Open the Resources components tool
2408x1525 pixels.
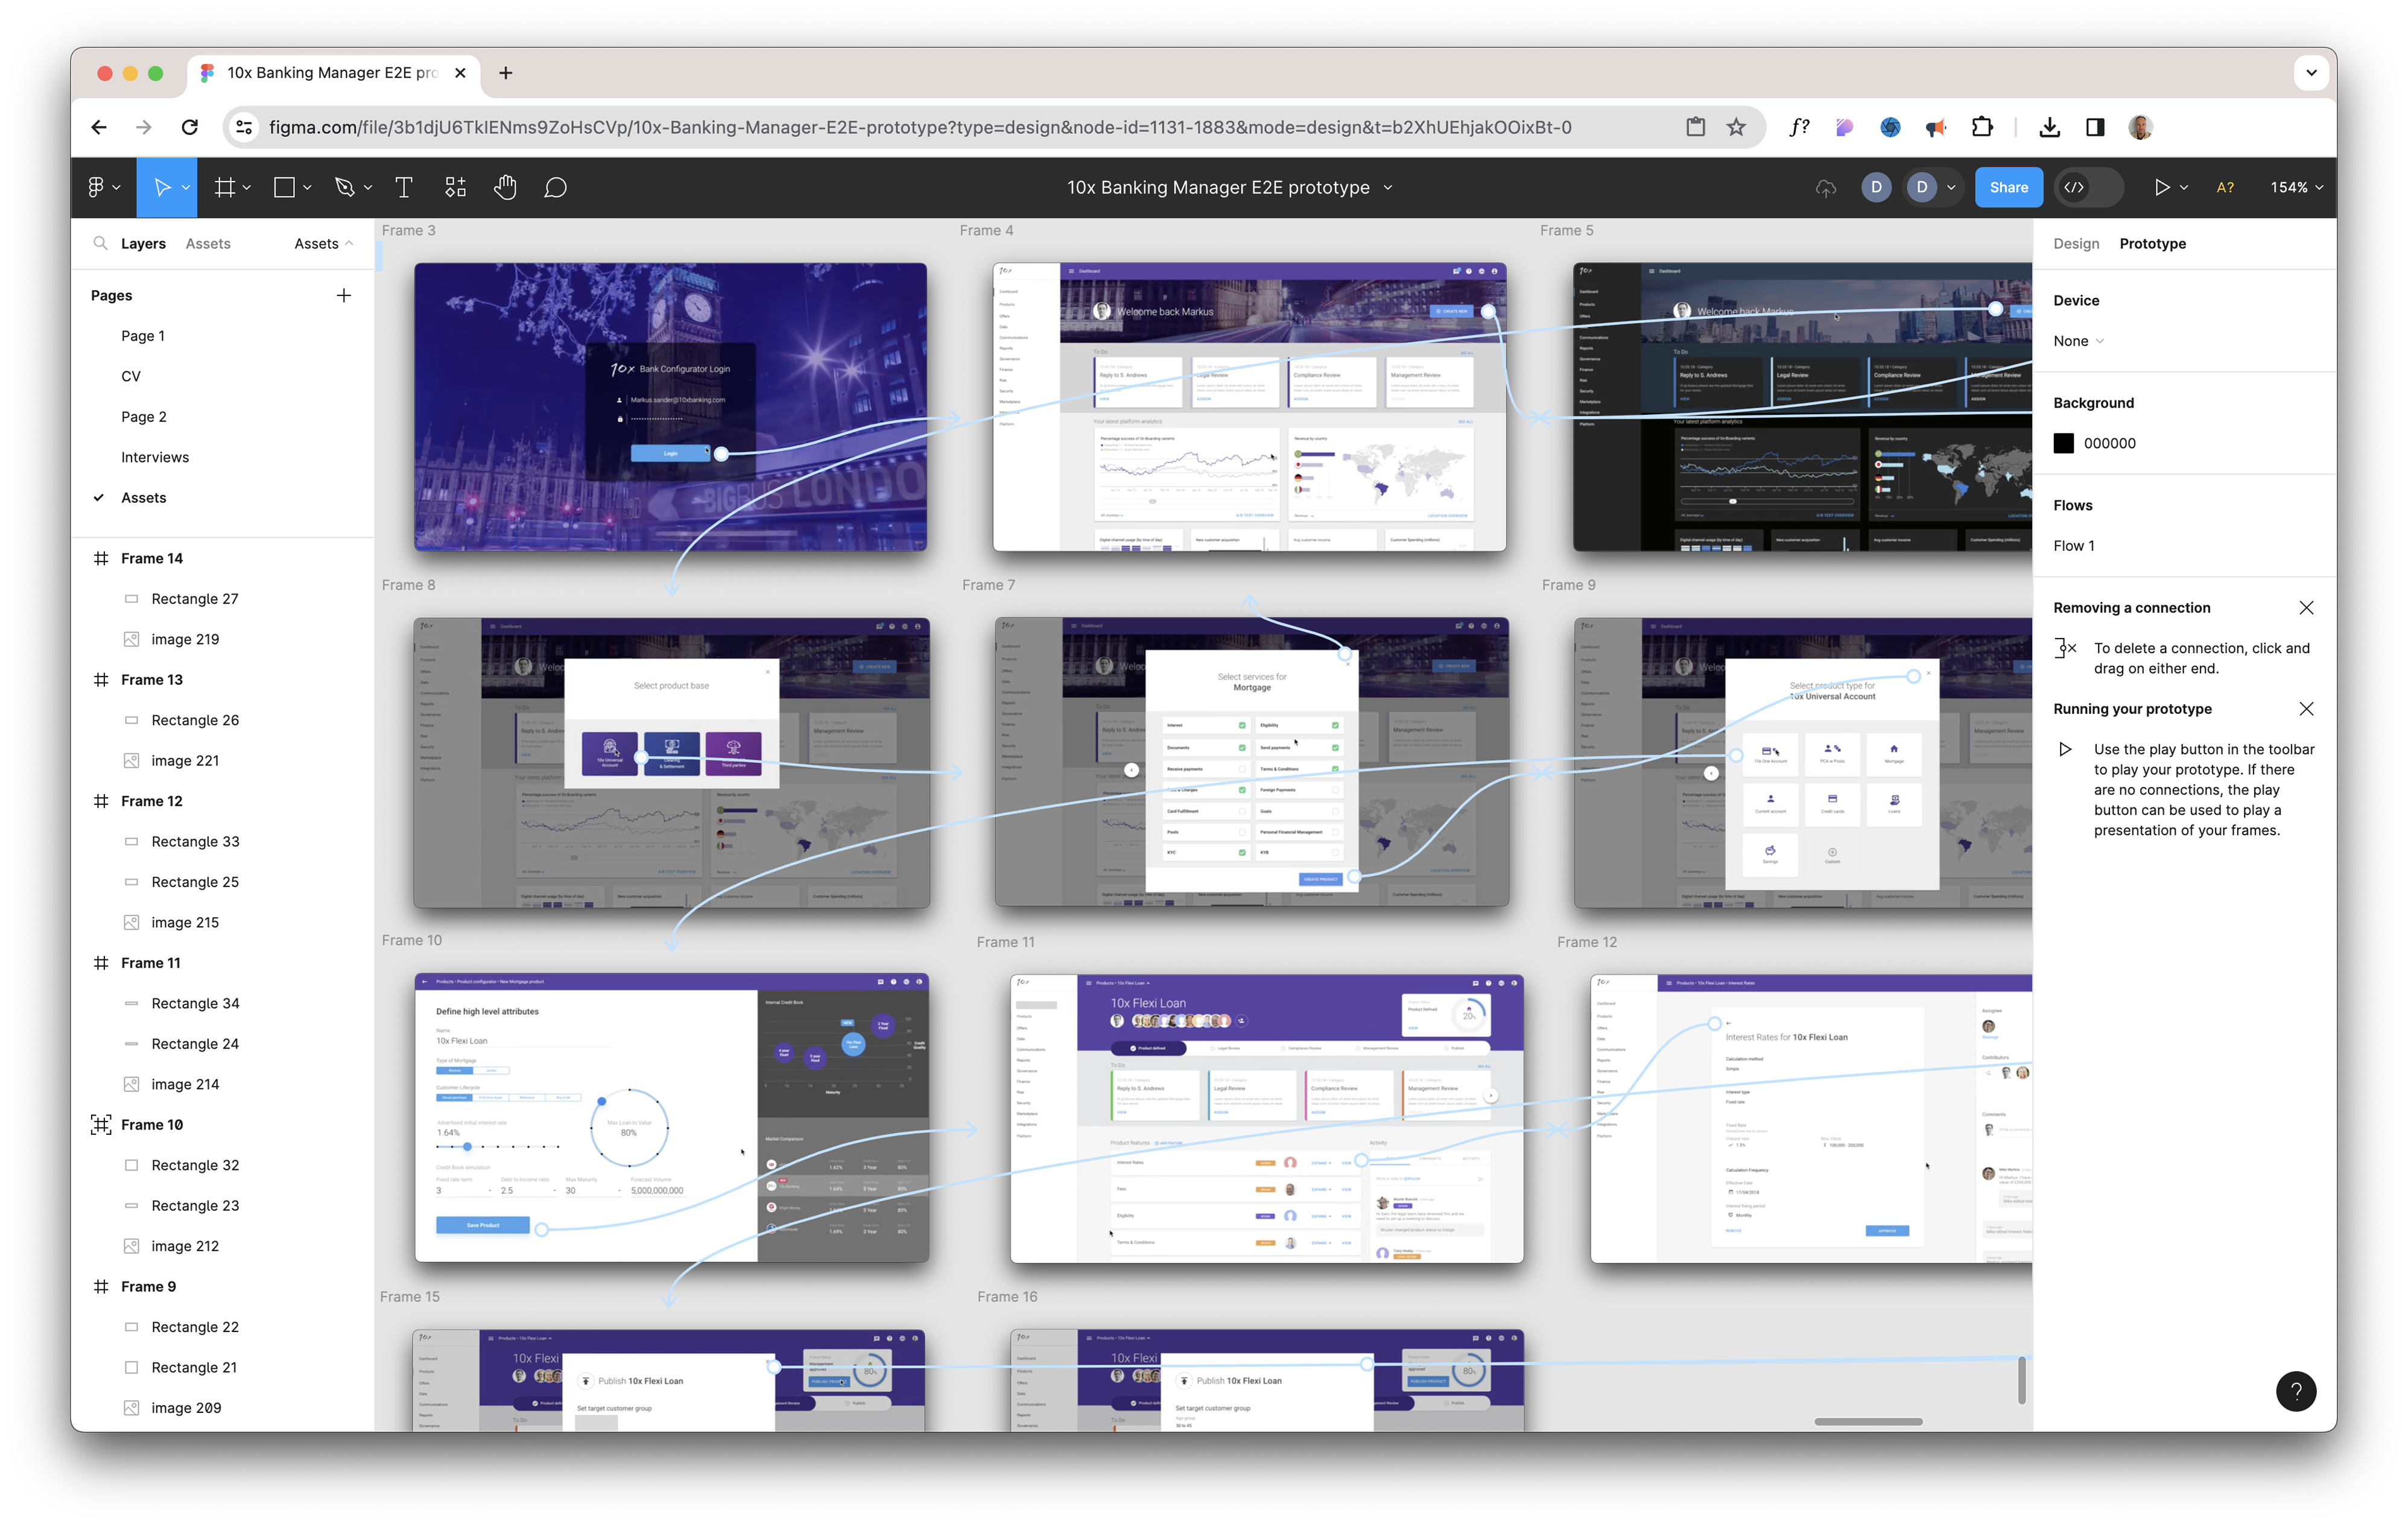(x=455, y=187)
